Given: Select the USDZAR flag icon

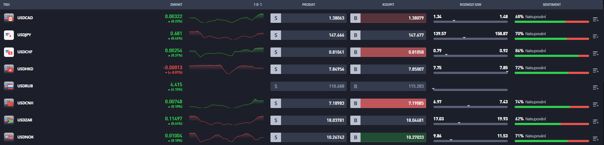Looking at the screenshot, I should tap(9, 120).
